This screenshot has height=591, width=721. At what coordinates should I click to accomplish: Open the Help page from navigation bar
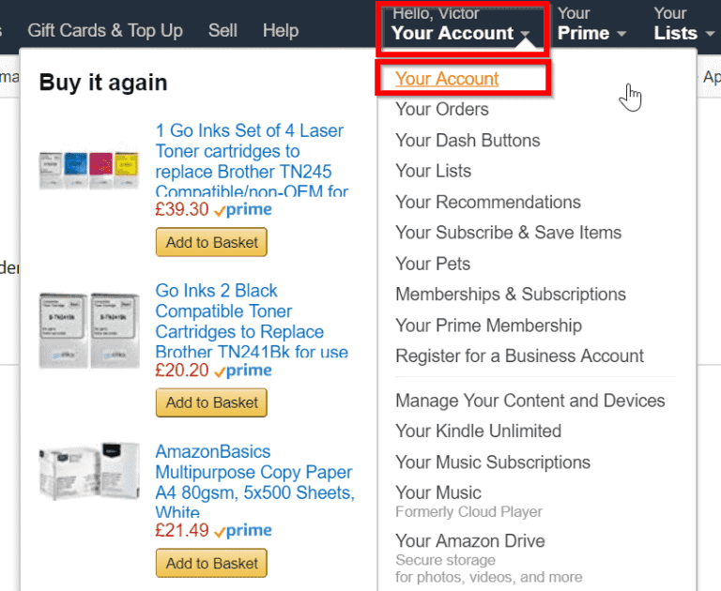(x=281, y=31)
